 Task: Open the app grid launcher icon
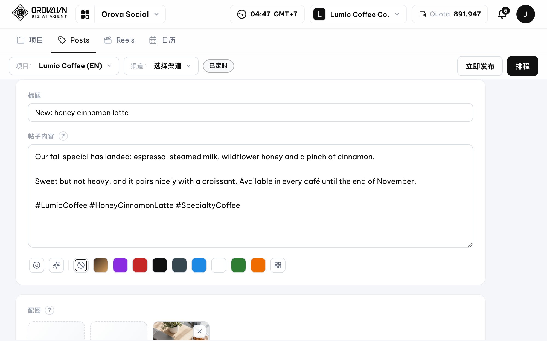(x=85, y=14)
